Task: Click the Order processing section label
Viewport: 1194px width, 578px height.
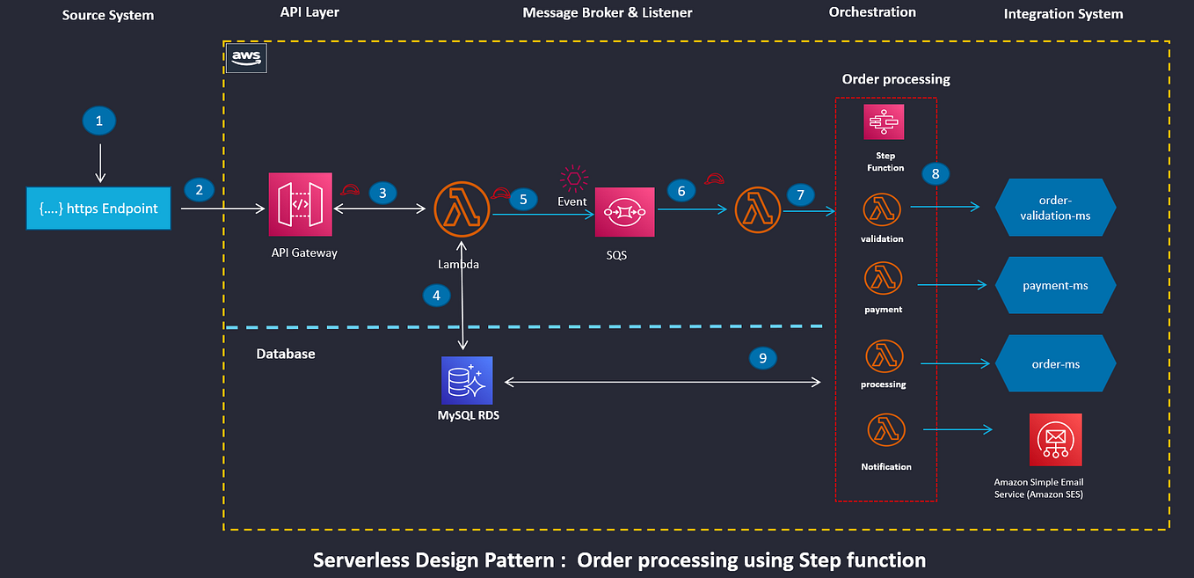Action: pos(895,78)
